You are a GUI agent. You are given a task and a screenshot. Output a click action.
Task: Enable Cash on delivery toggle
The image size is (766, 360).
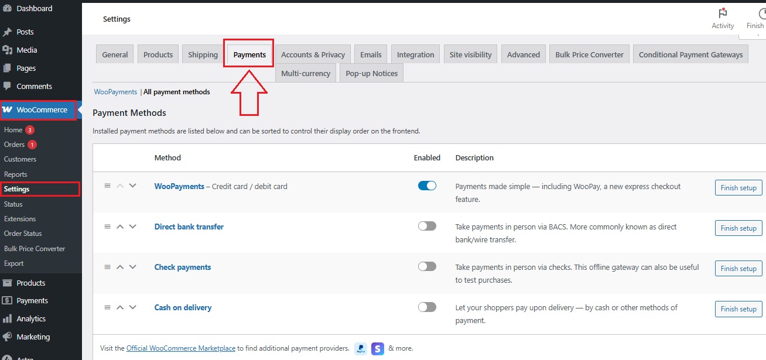click(427, 307)
